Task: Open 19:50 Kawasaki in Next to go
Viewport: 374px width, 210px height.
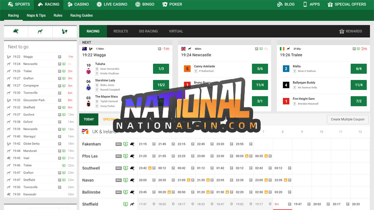Action: click(x=40, y=194)
